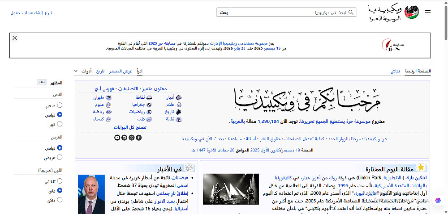Dismiss the contest banner with the X

tap(15, 38)
